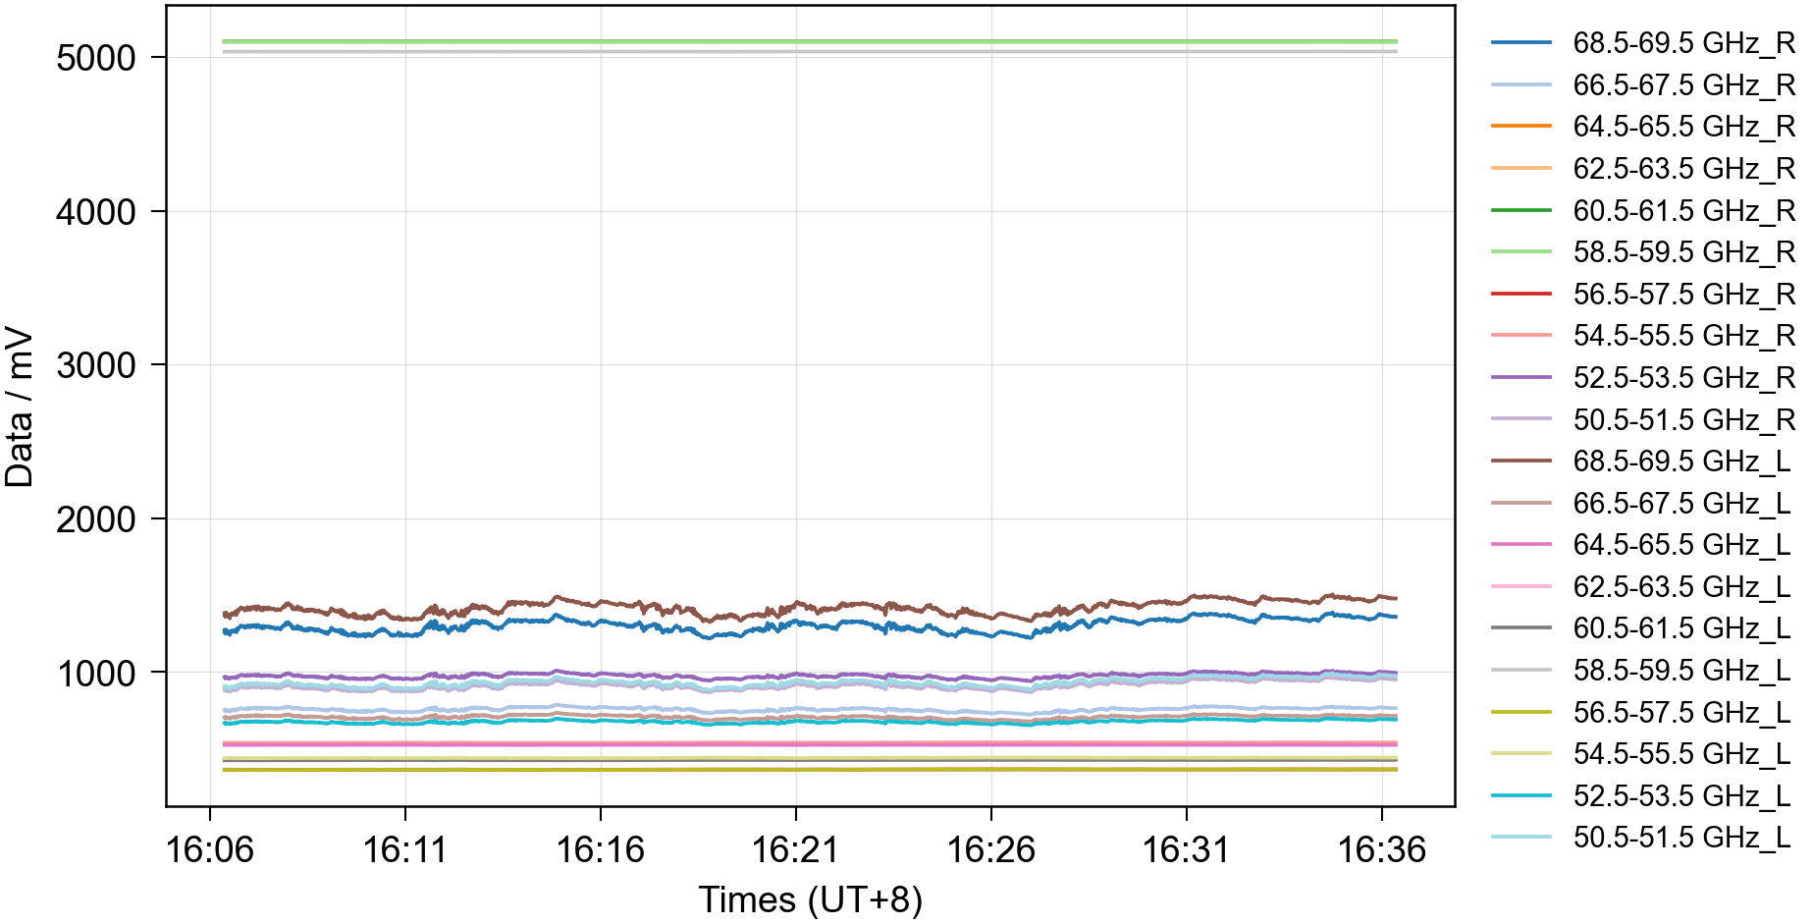Click the 'Data / mV' y-axis title

click(x=20, y=407)
